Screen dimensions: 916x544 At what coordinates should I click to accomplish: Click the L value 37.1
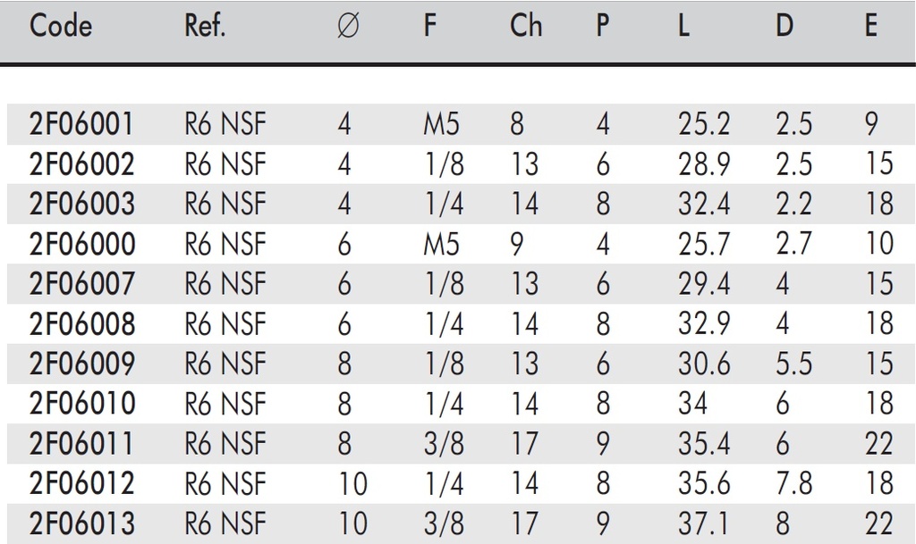tap(704, 524)
